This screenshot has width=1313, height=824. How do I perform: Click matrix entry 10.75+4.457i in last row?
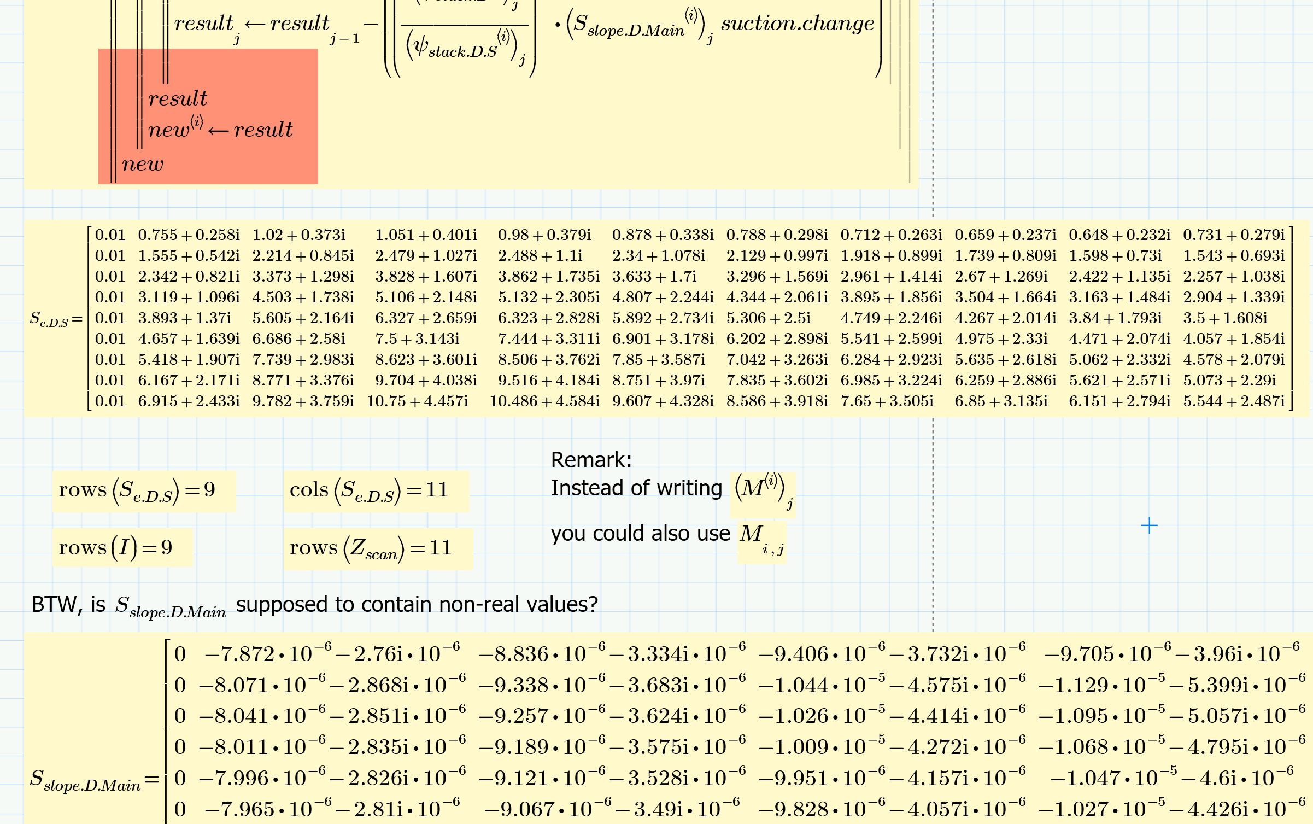tap(417, 401)
